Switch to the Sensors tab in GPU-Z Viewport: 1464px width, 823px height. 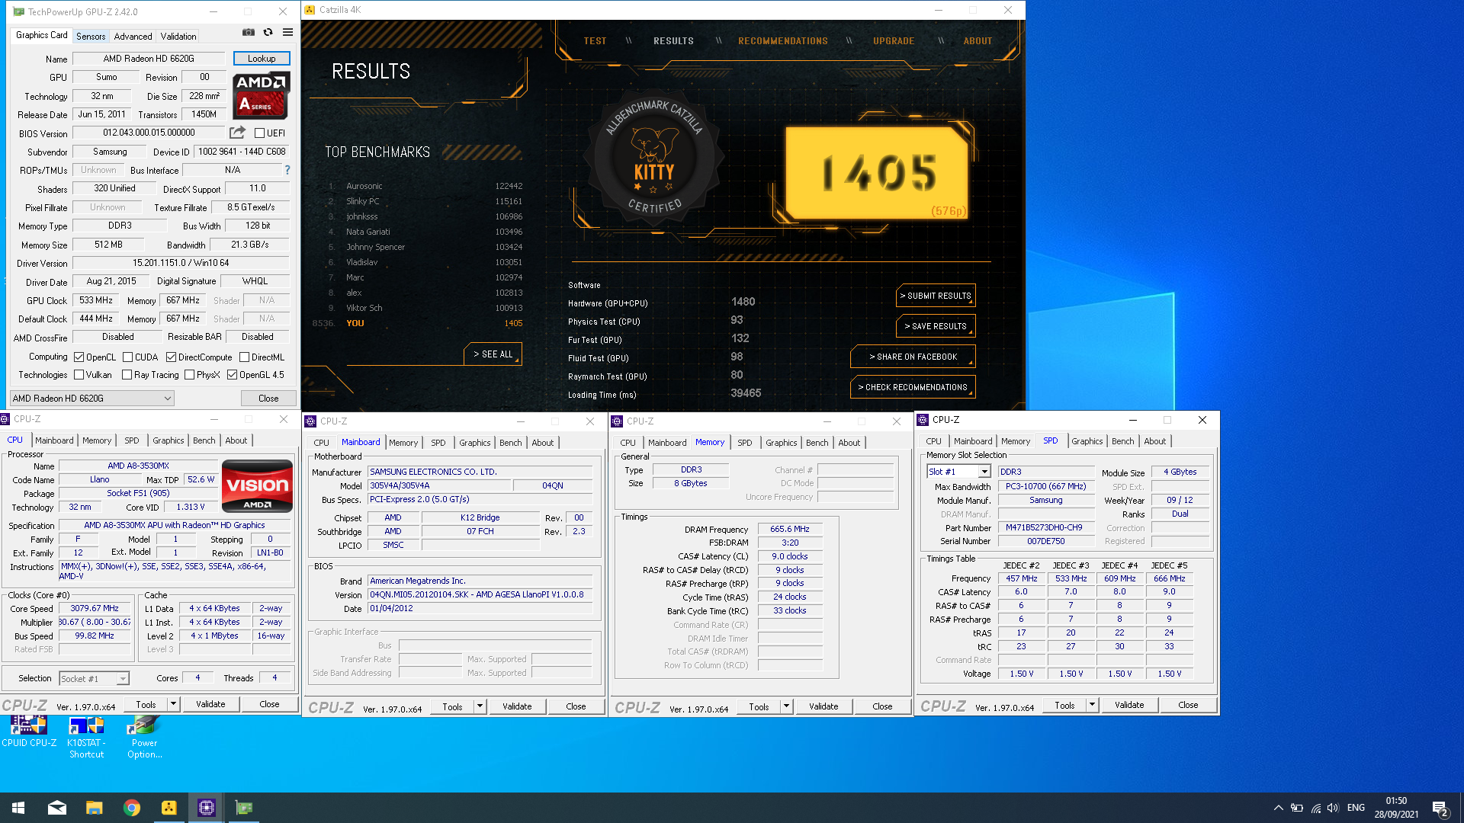click(91, 36)
